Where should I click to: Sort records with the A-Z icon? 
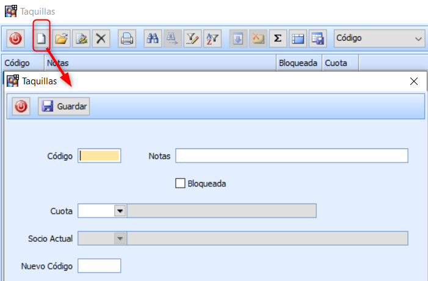pyautogui.click(x=212, y=39)
